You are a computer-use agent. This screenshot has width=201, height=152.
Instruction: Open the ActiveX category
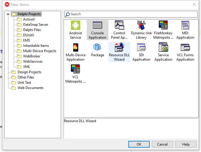29,19
